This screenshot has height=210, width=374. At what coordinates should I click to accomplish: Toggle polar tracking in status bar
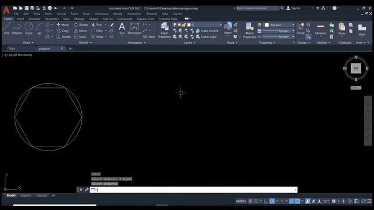click(x=272, y=201)
